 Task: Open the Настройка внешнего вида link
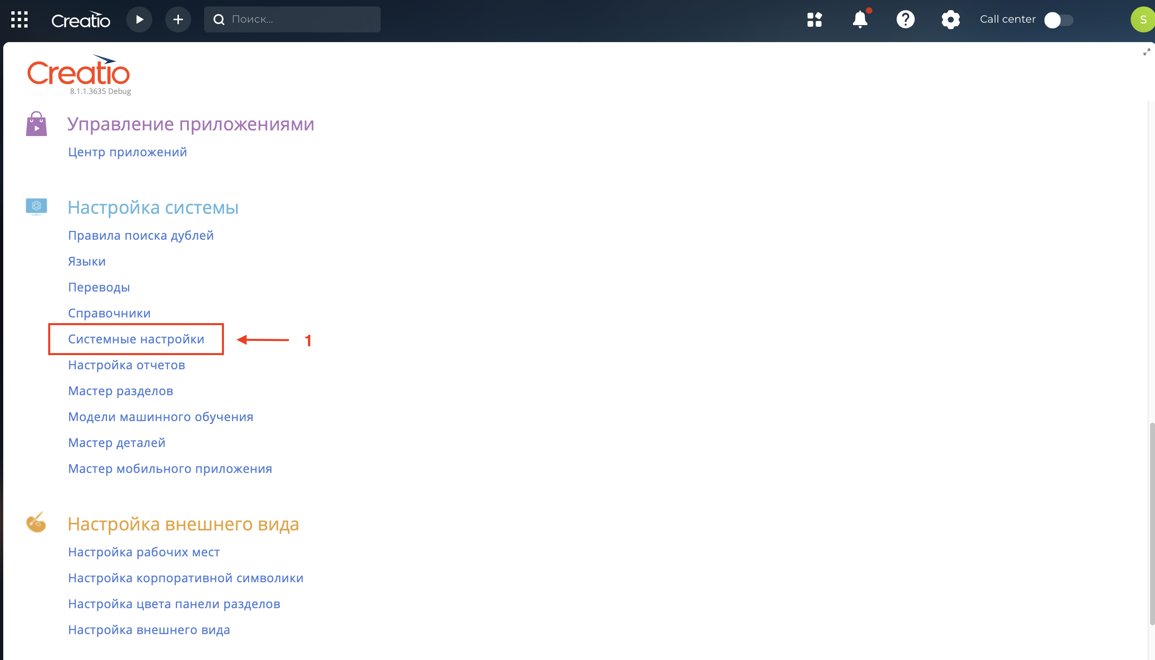[x=149, y=630]
